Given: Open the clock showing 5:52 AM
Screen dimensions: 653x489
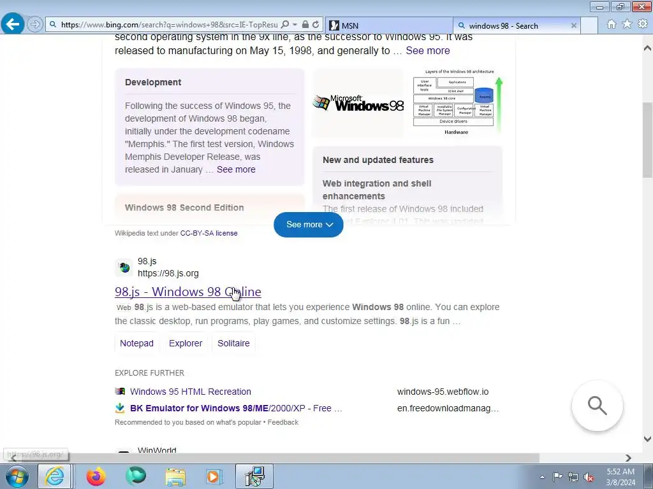Looking at the screenshot, I should click(620, 477).
